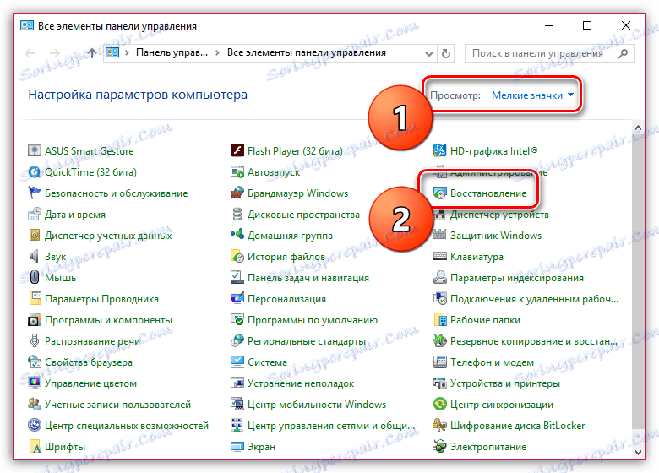659x473 pixels.
Task: Click the Параметры Проводника icon
Action: [x=34, y=299]
